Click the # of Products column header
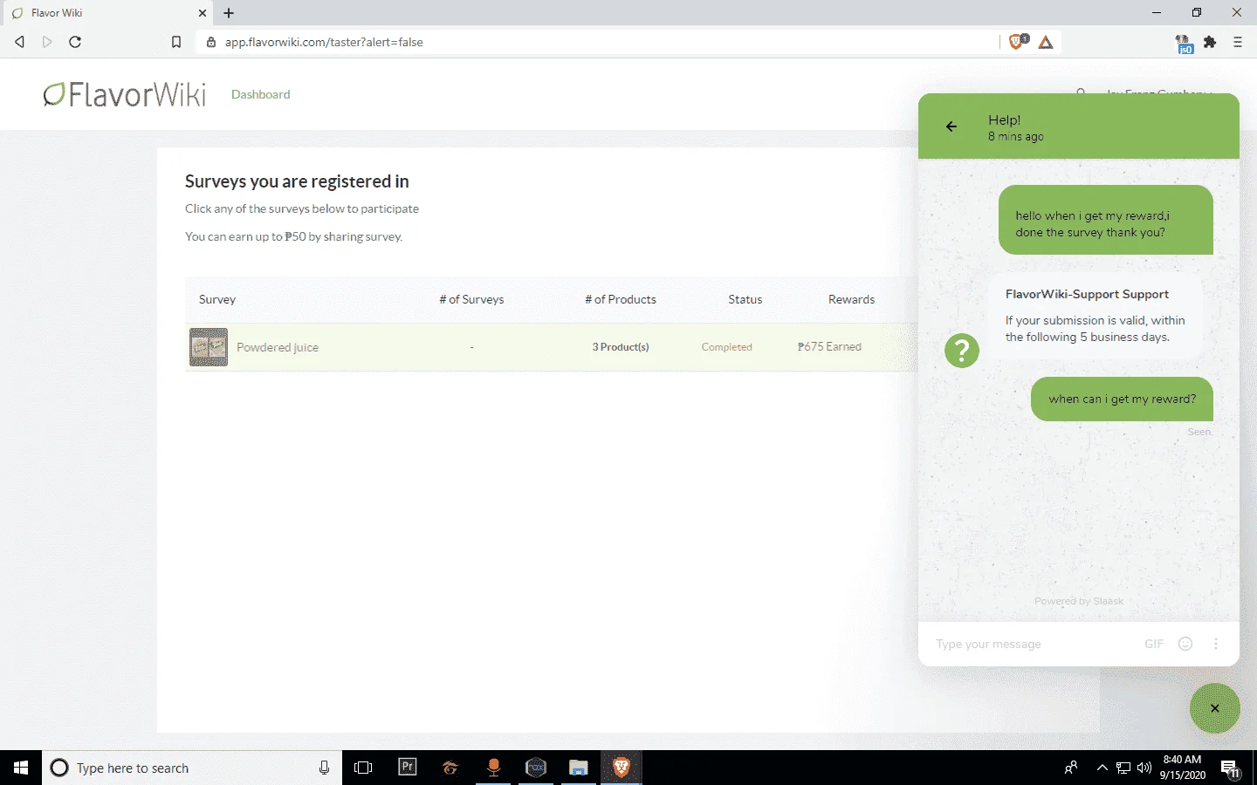Image resolution: width=1257 pixels, height=785 pixels. click(621, 299)
